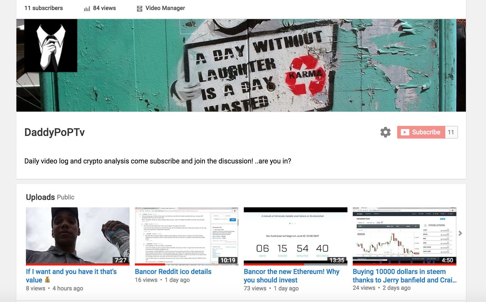Viewport: 486px width, 302px height.
Task: Open the Uploads section heading
Action: (x=40, y=197)
